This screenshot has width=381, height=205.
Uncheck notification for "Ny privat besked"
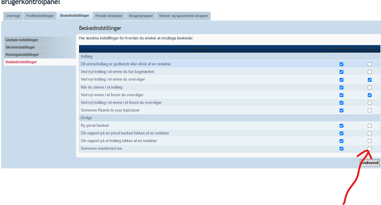[x=341, y=126]
